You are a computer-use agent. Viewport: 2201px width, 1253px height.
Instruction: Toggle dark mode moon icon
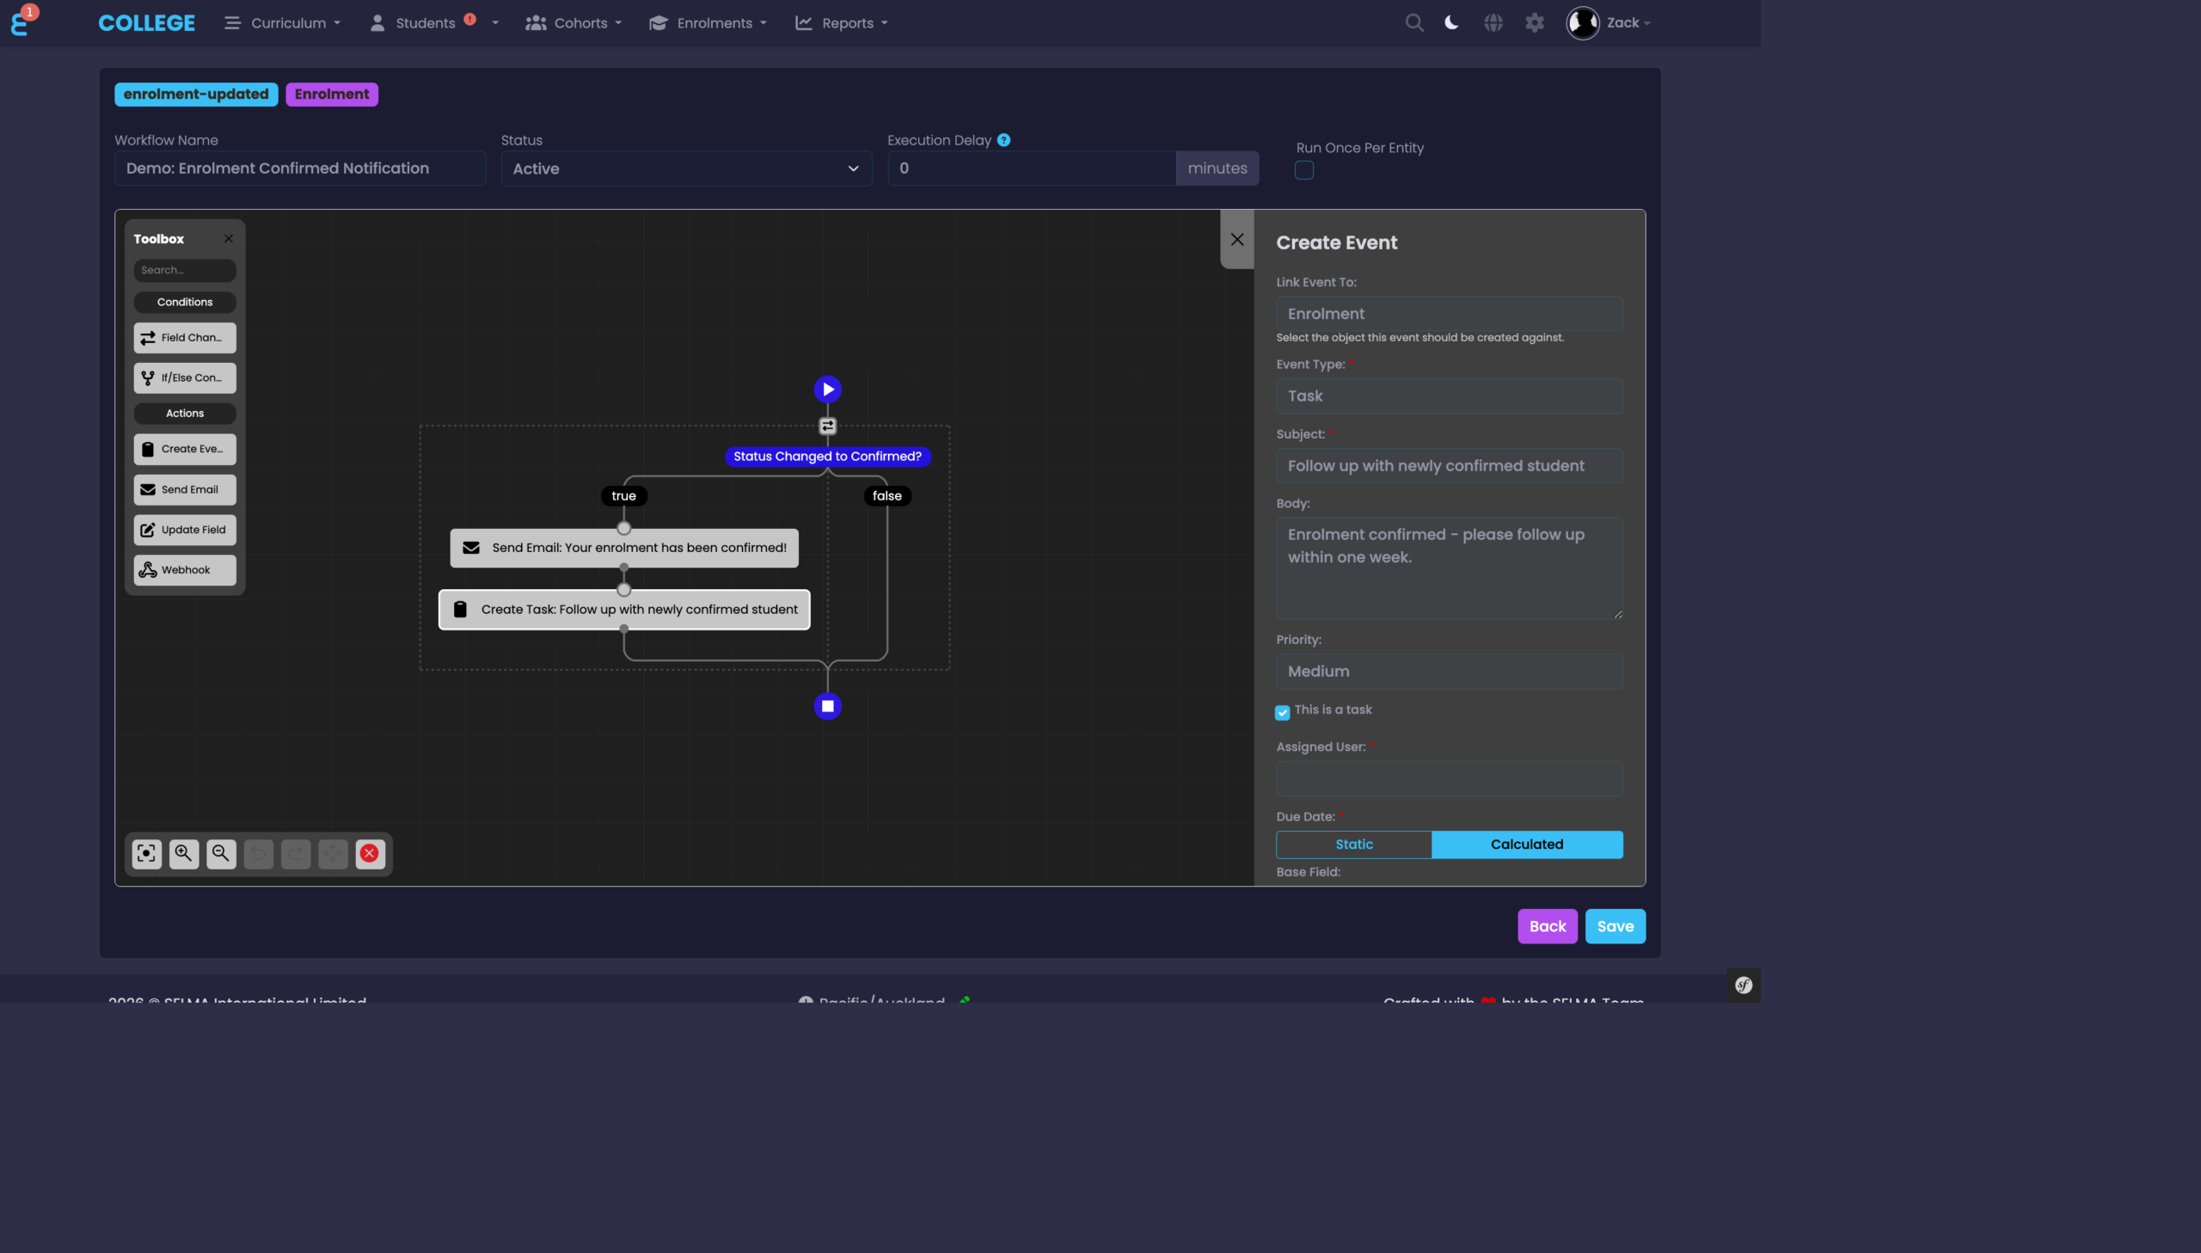click(1452, 23)
